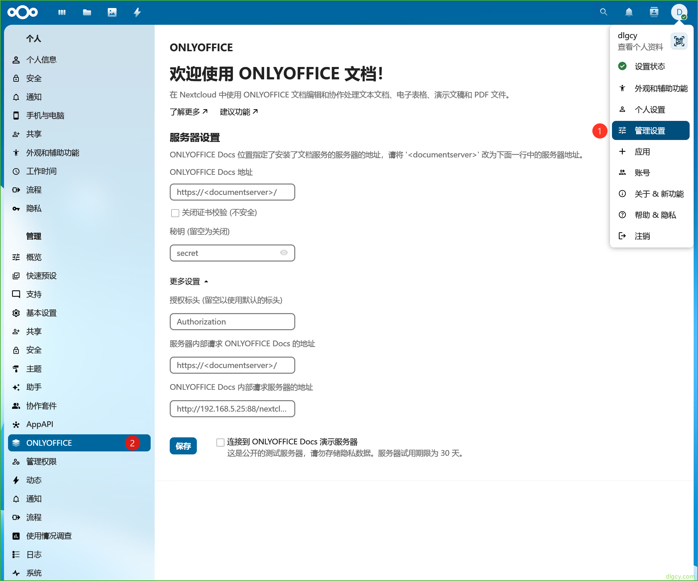The image size is (698, 581).
Task: Open 协作套件 admin section
Action: pos(79,406)
